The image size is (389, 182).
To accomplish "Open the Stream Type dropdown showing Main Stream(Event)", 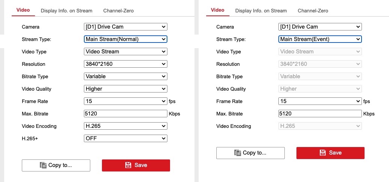I will (320, 39).
